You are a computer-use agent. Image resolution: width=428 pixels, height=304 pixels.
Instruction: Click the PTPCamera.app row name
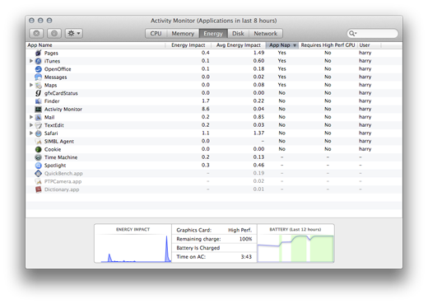point(63,181)
